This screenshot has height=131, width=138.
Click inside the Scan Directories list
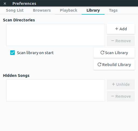click(x=56, y=35)
